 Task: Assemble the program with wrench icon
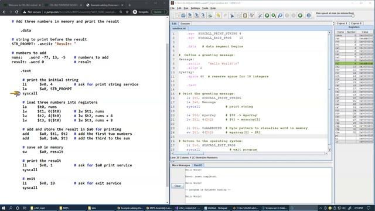click(x=260, y=16)
